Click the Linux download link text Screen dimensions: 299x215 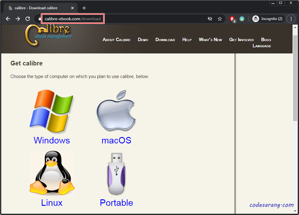pos(52,203)
